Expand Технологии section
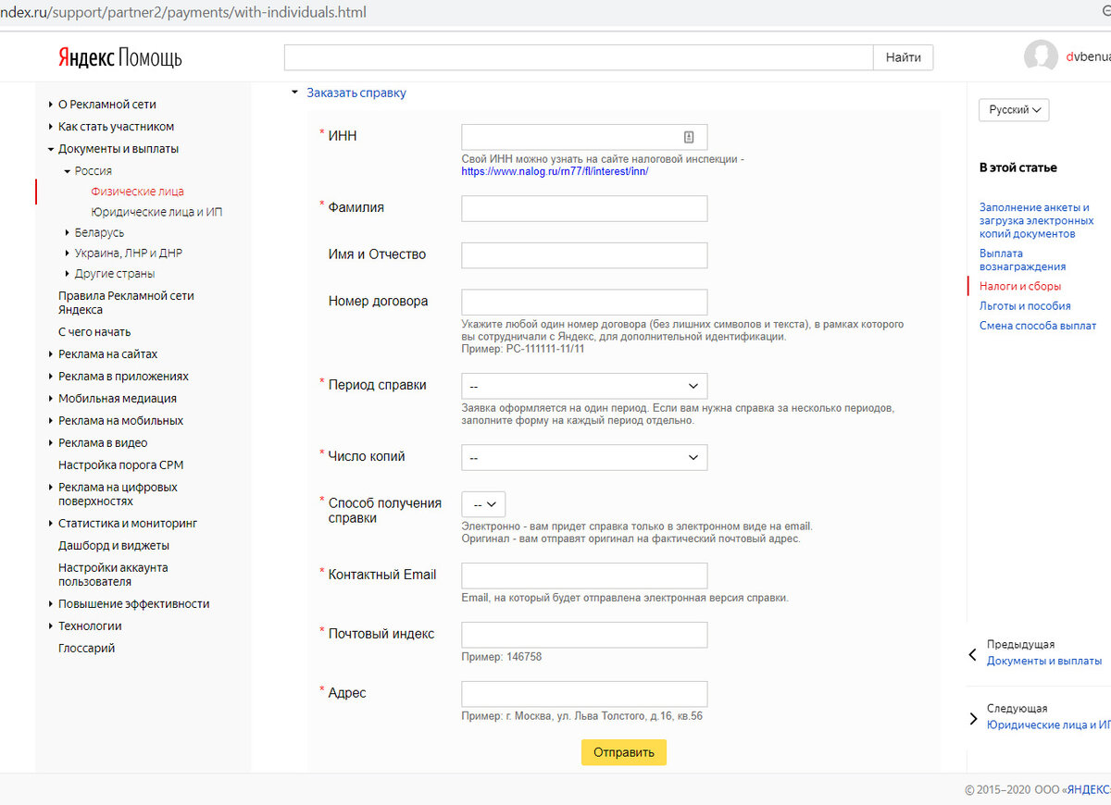This screenshot has width=1111, height=805. point(51,626)
